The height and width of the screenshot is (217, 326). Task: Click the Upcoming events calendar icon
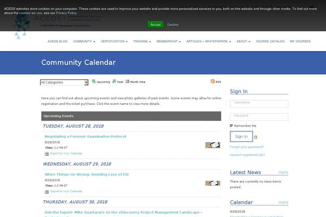pyautogui.click(x=94, y=81)
